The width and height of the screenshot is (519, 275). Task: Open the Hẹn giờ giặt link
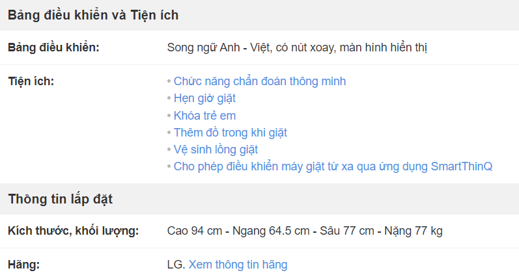point(204,99)
